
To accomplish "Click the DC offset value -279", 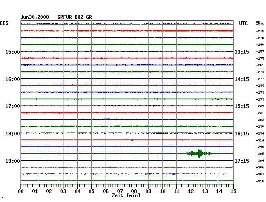I will tap(260, 99).
